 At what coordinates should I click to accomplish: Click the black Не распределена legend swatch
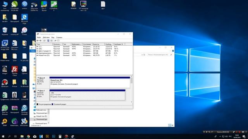click(38, 104)
